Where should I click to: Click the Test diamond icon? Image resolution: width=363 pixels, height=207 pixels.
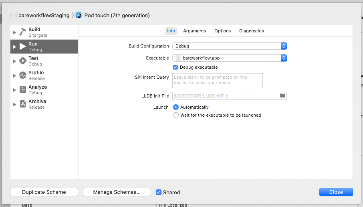(x=23, y=61)
